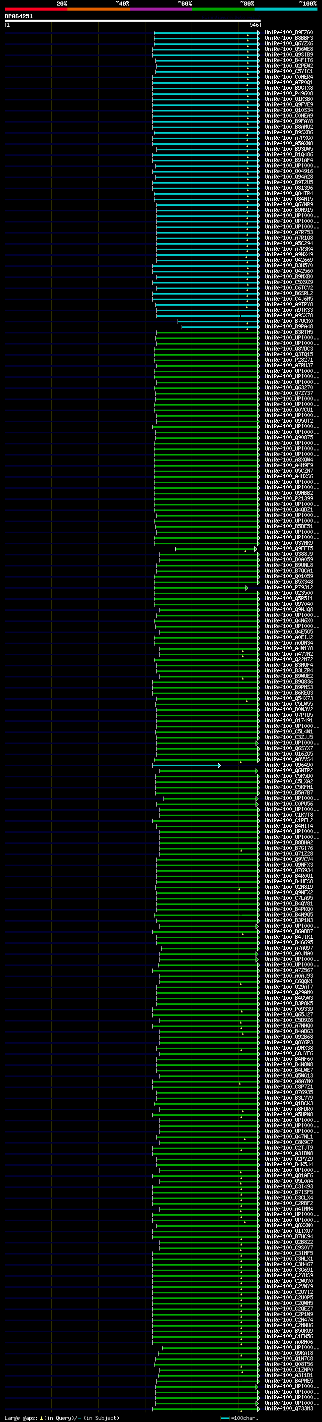Click the UniRef100_B6KEQ3 entry
Image resolution: width=322 pixels, height=1422 pixels.
[288, 693]
